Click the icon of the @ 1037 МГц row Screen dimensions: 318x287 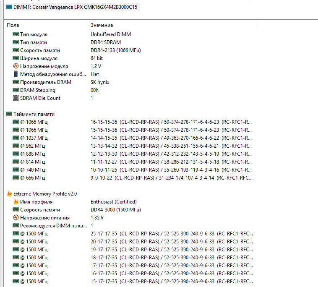[x=16, y=138]
